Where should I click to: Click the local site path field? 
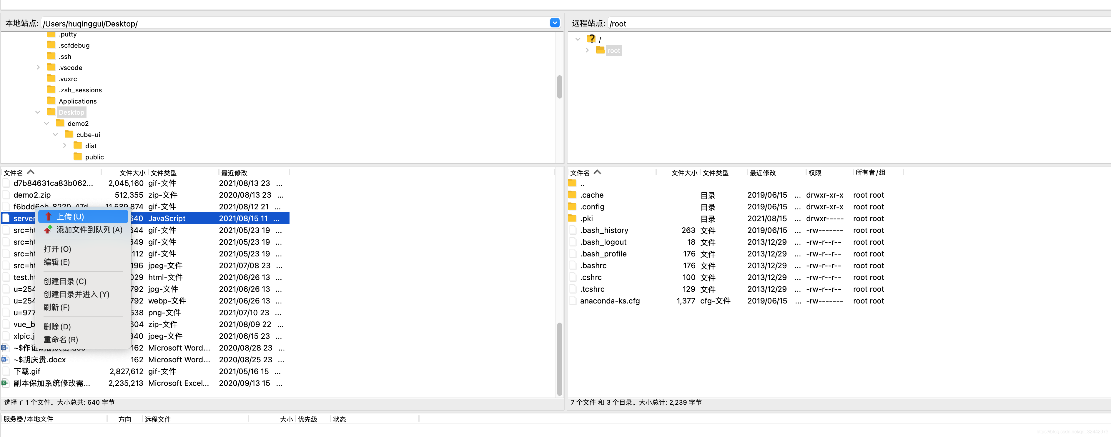295,23
